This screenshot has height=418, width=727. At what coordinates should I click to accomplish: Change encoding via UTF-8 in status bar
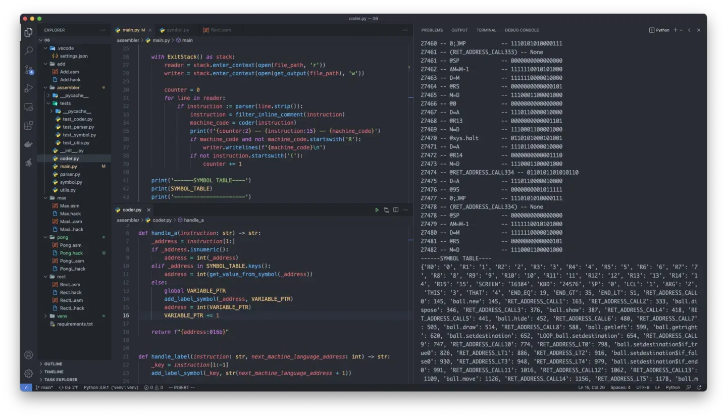[x=643, y=388]
